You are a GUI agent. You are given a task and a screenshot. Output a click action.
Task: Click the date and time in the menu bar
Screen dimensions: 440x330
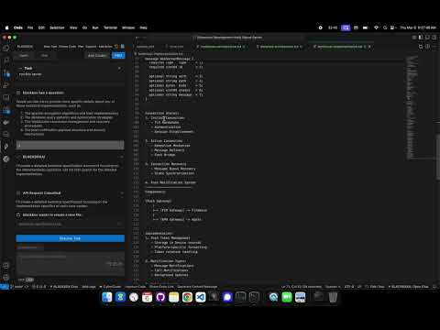pyautogui.click(x=418, y=27)
